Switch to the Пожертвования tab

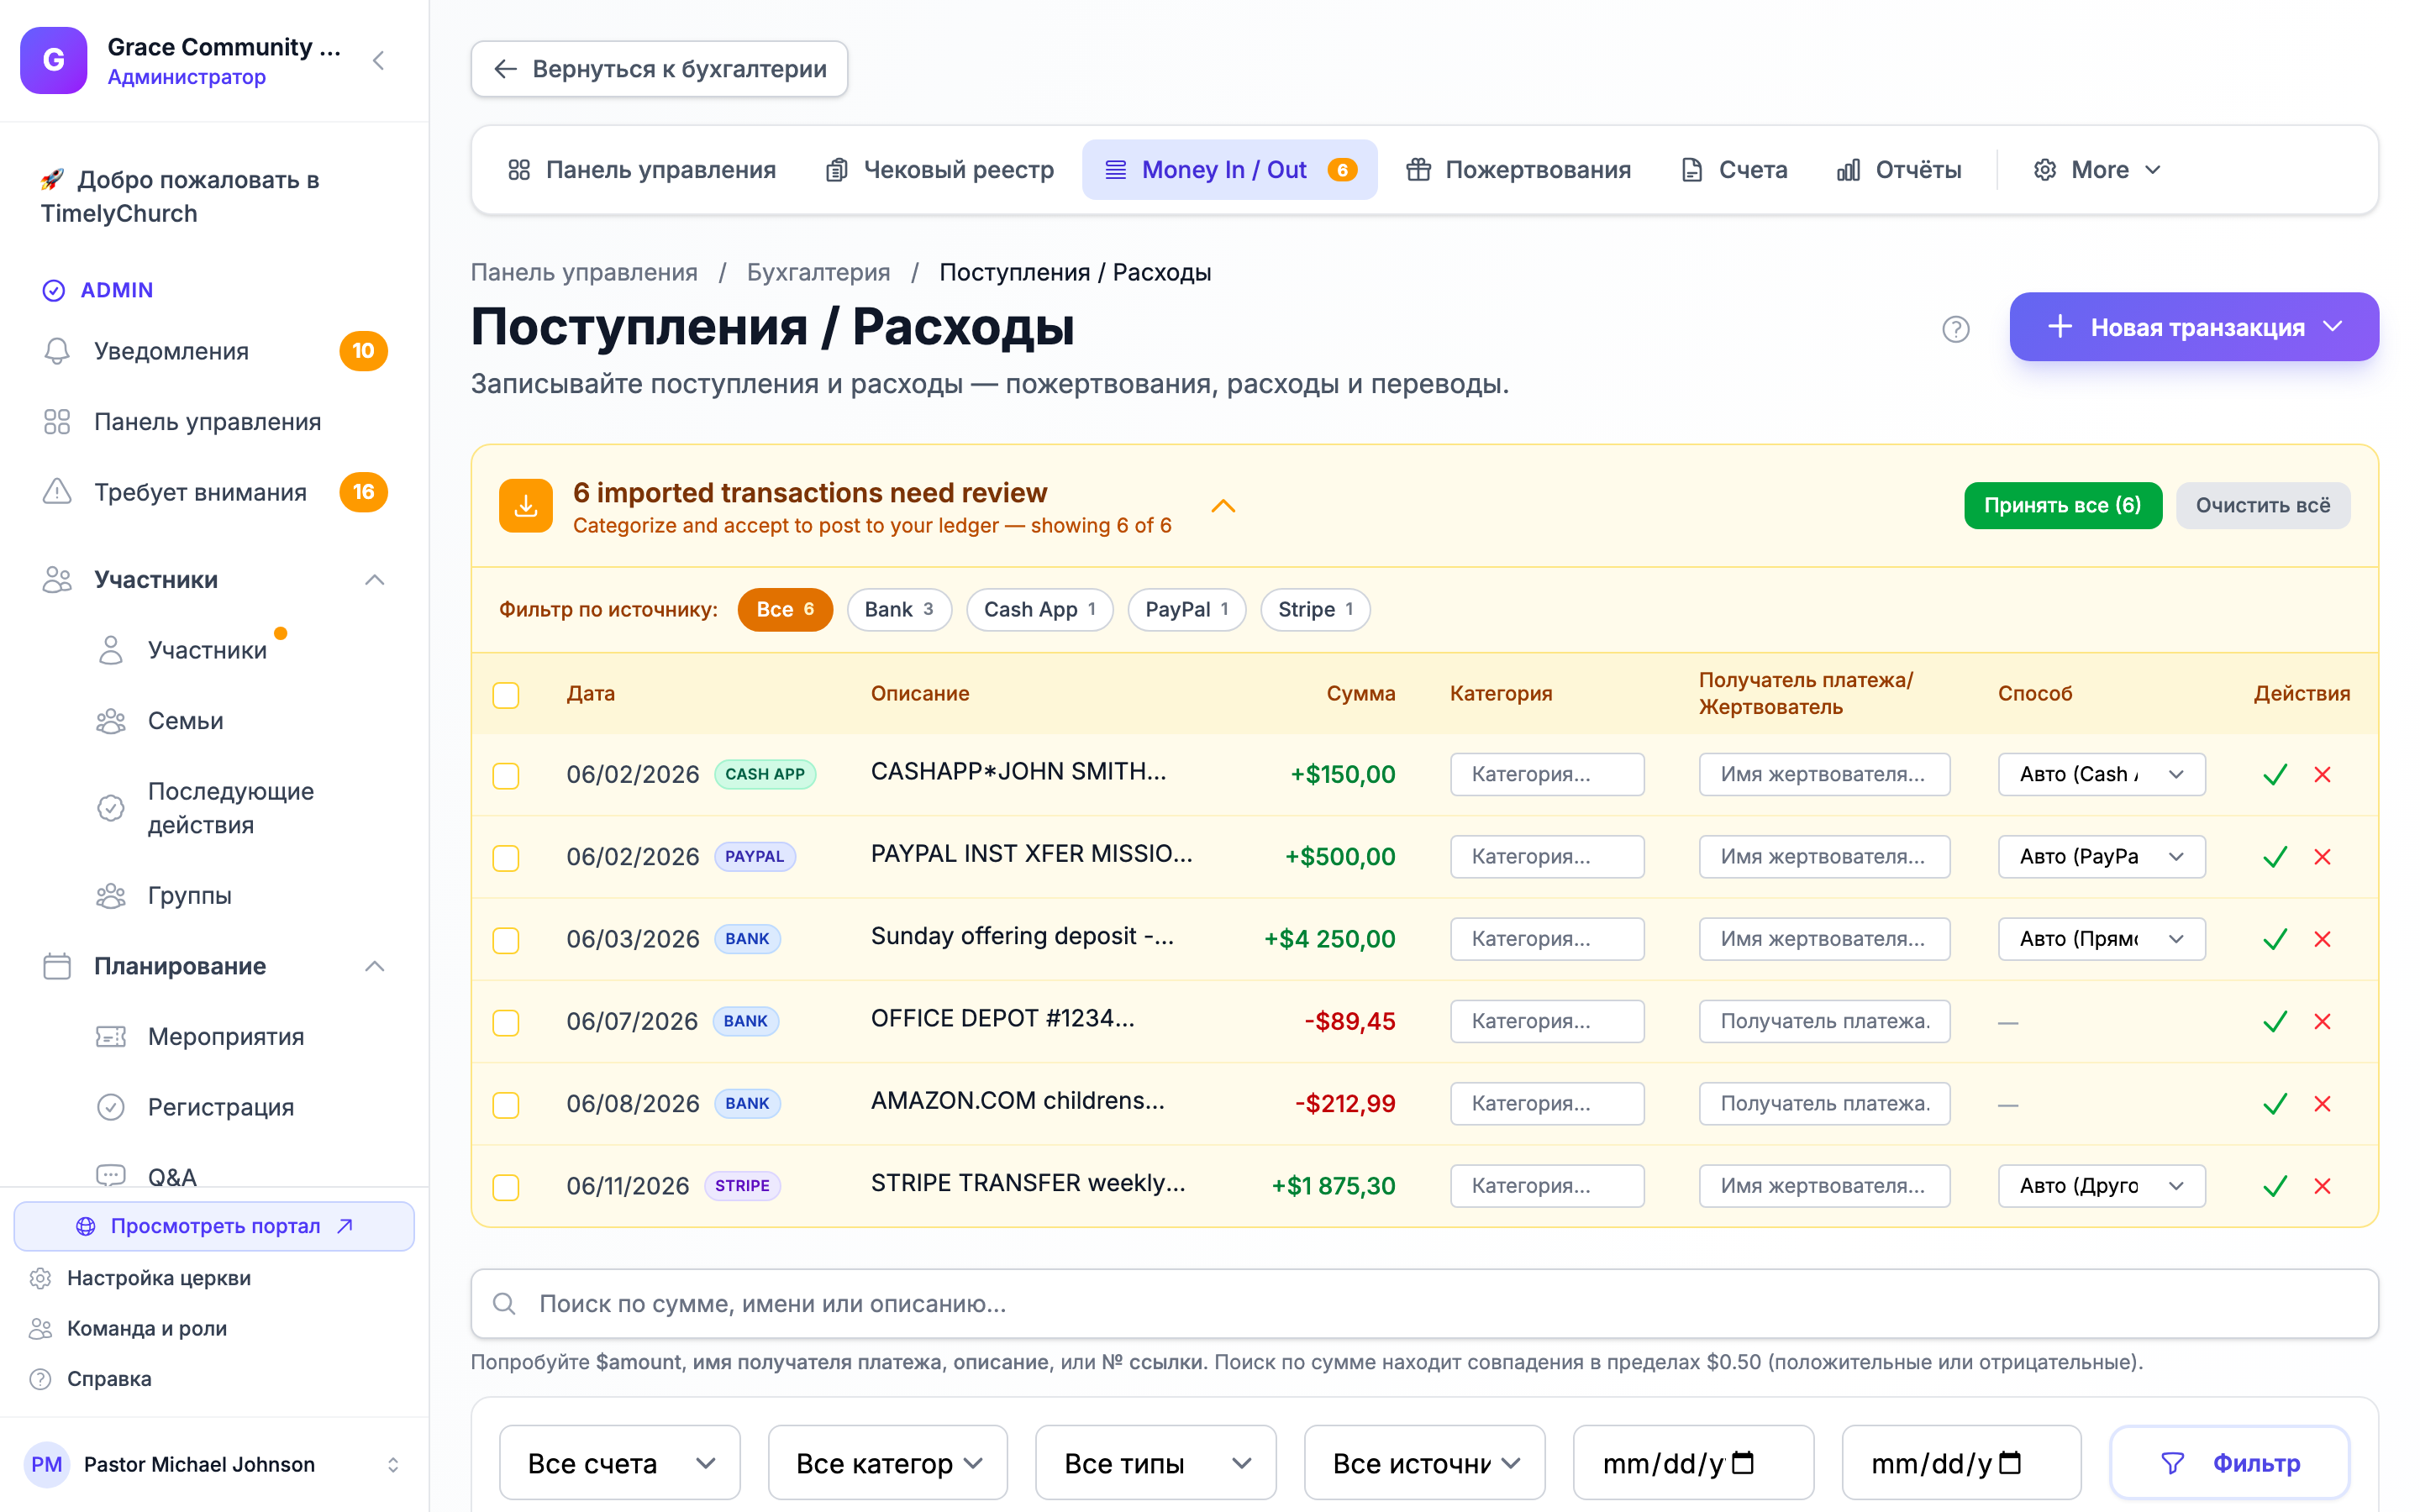1518,170
